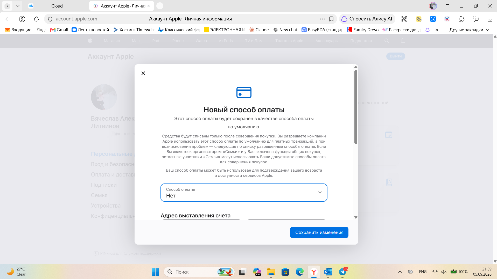
Task: Open Telegram from the taskbar
Action: tap(342, 272)
